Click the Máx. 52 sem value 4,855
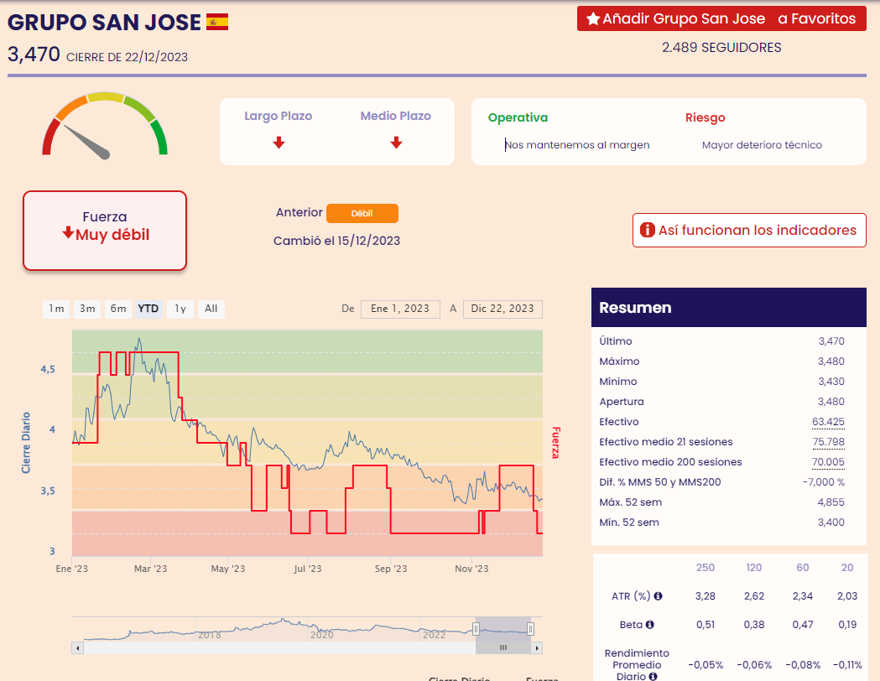This screenshot has height=681, width=880. tap(831, 502)
